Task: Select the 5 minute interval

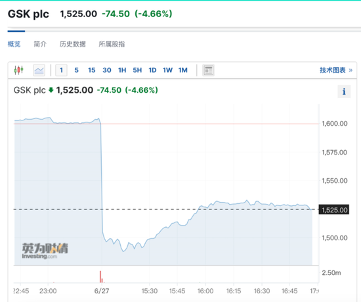Action: tap(76, 70)
